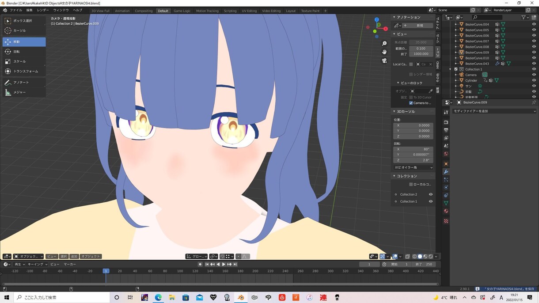Click the New (新規) annotation button
The height and width of the screenshot is (303, 539).
pos(418,26)
